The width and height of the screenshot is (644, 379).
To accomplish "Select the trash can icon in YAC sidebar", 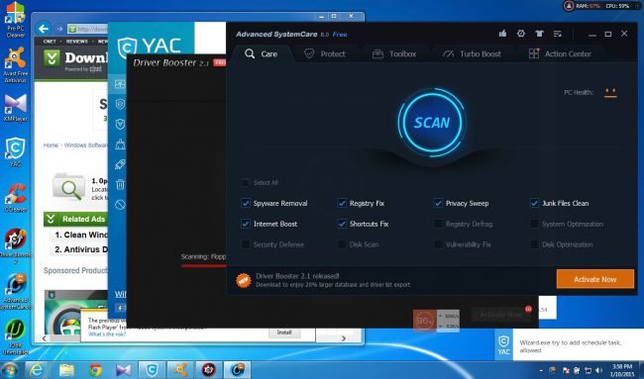I will pos(120,184).
